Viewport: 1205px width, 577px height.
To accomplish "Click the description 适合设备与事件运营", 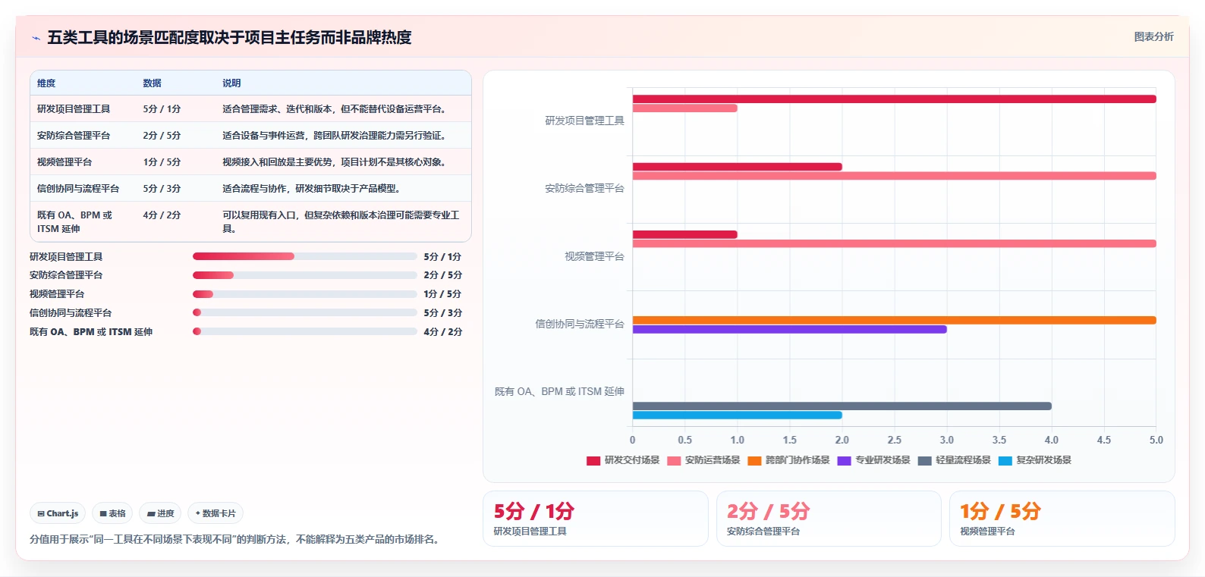I will click(x=335, y=136).
